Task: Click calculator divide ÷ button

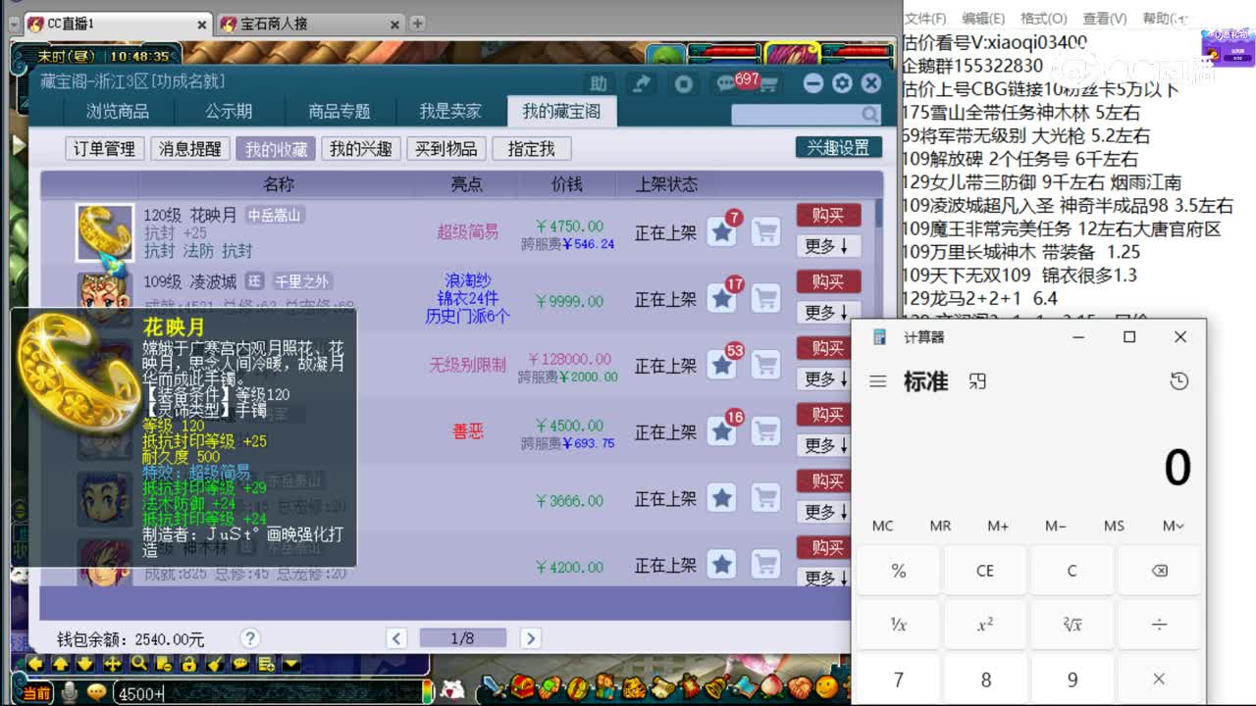Action: (1159, 625)
